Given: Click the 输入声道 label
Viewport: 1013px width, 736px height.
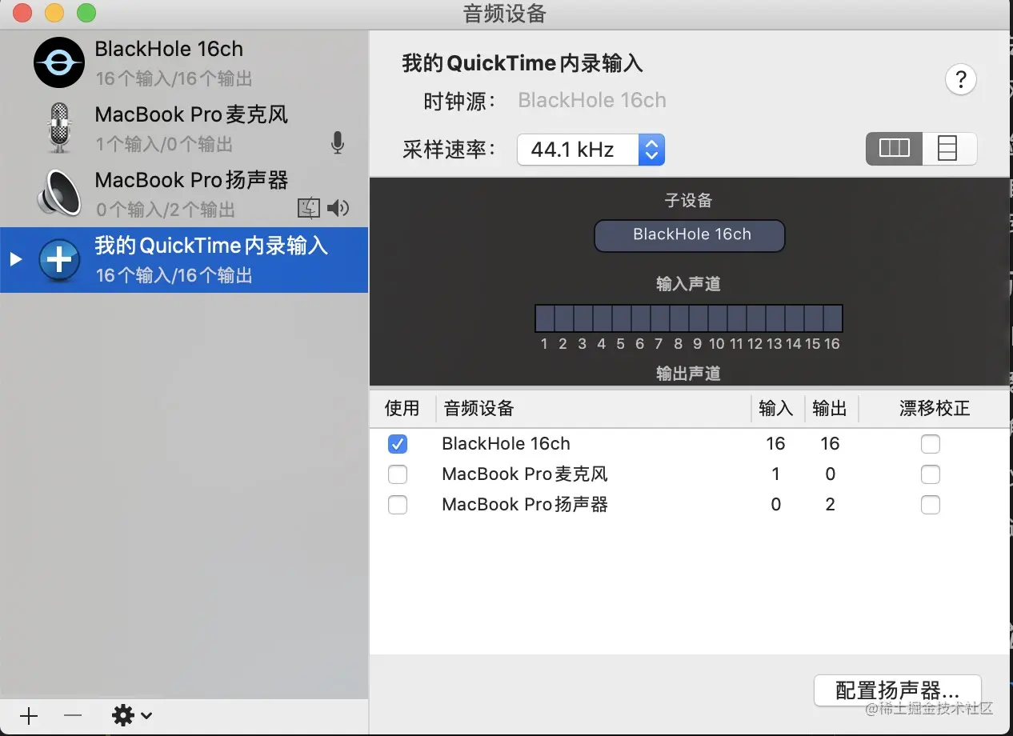Looking at the screenshot, I should (689, 284).
